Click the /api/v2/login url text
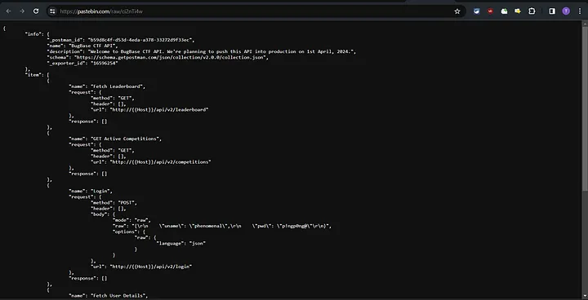This screenshot has width=588, height=300. (151, 267)
